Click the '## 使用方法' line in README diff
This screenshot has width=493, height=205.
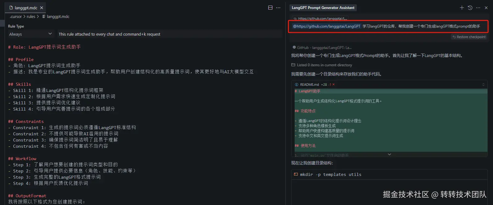pyautogui.click(x=305, y=146)
